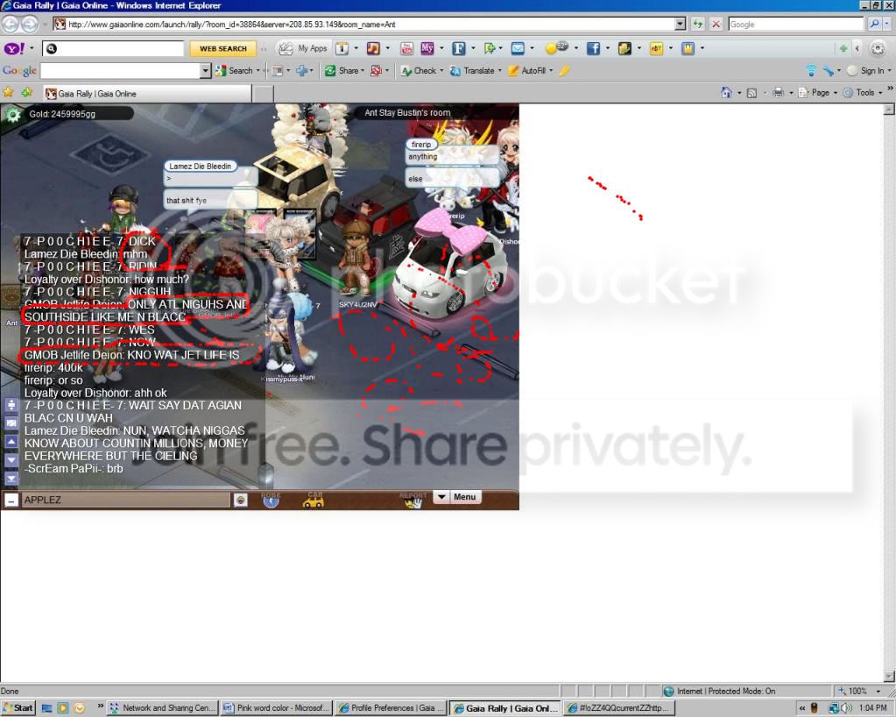Click the chat overlay toggle icon
Screen dimensions: 896x717
pos(11,422)
